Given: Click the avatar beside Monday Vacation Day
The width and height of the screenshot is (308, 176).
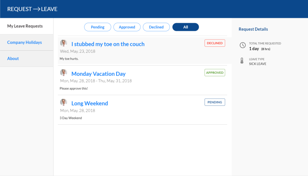Looking at the screenshot, I should [x=64, y=72].
